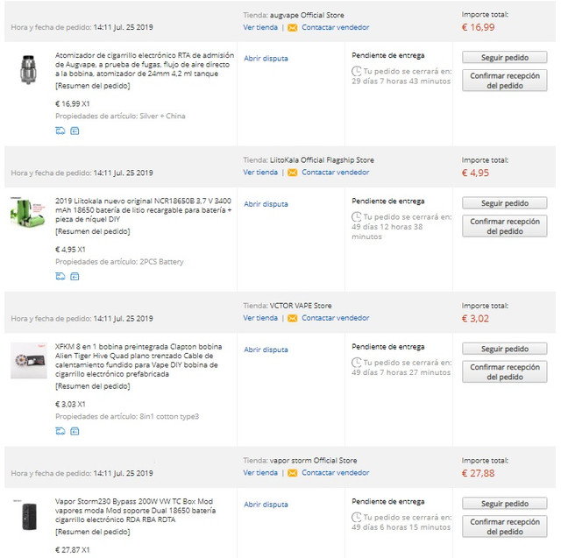Click the envelope icon for VCTOR VAPE Store

point(293,318)
